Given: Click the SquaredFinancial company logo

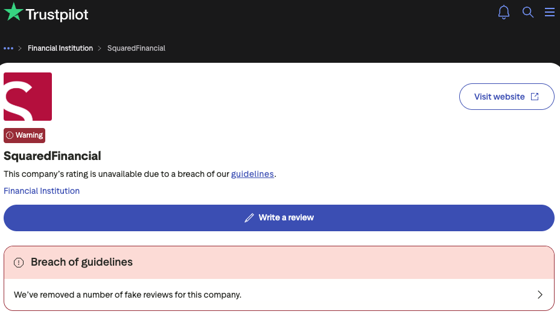Looking at the screenshot, I should point(28,97).
